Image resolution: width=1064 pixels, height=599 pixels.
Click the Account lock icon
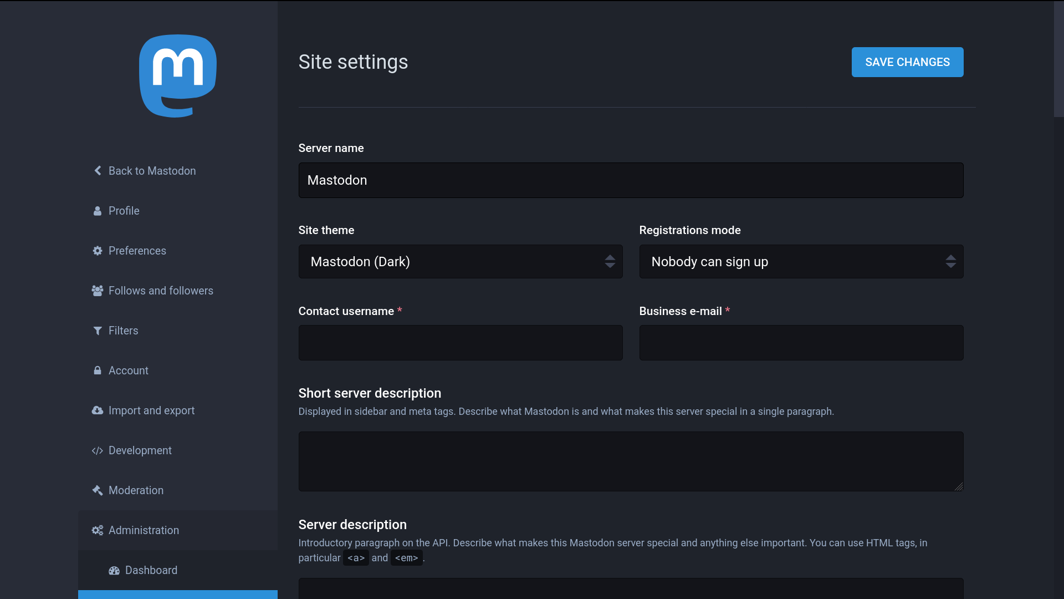pyautogui.click(x=98, y=370)
